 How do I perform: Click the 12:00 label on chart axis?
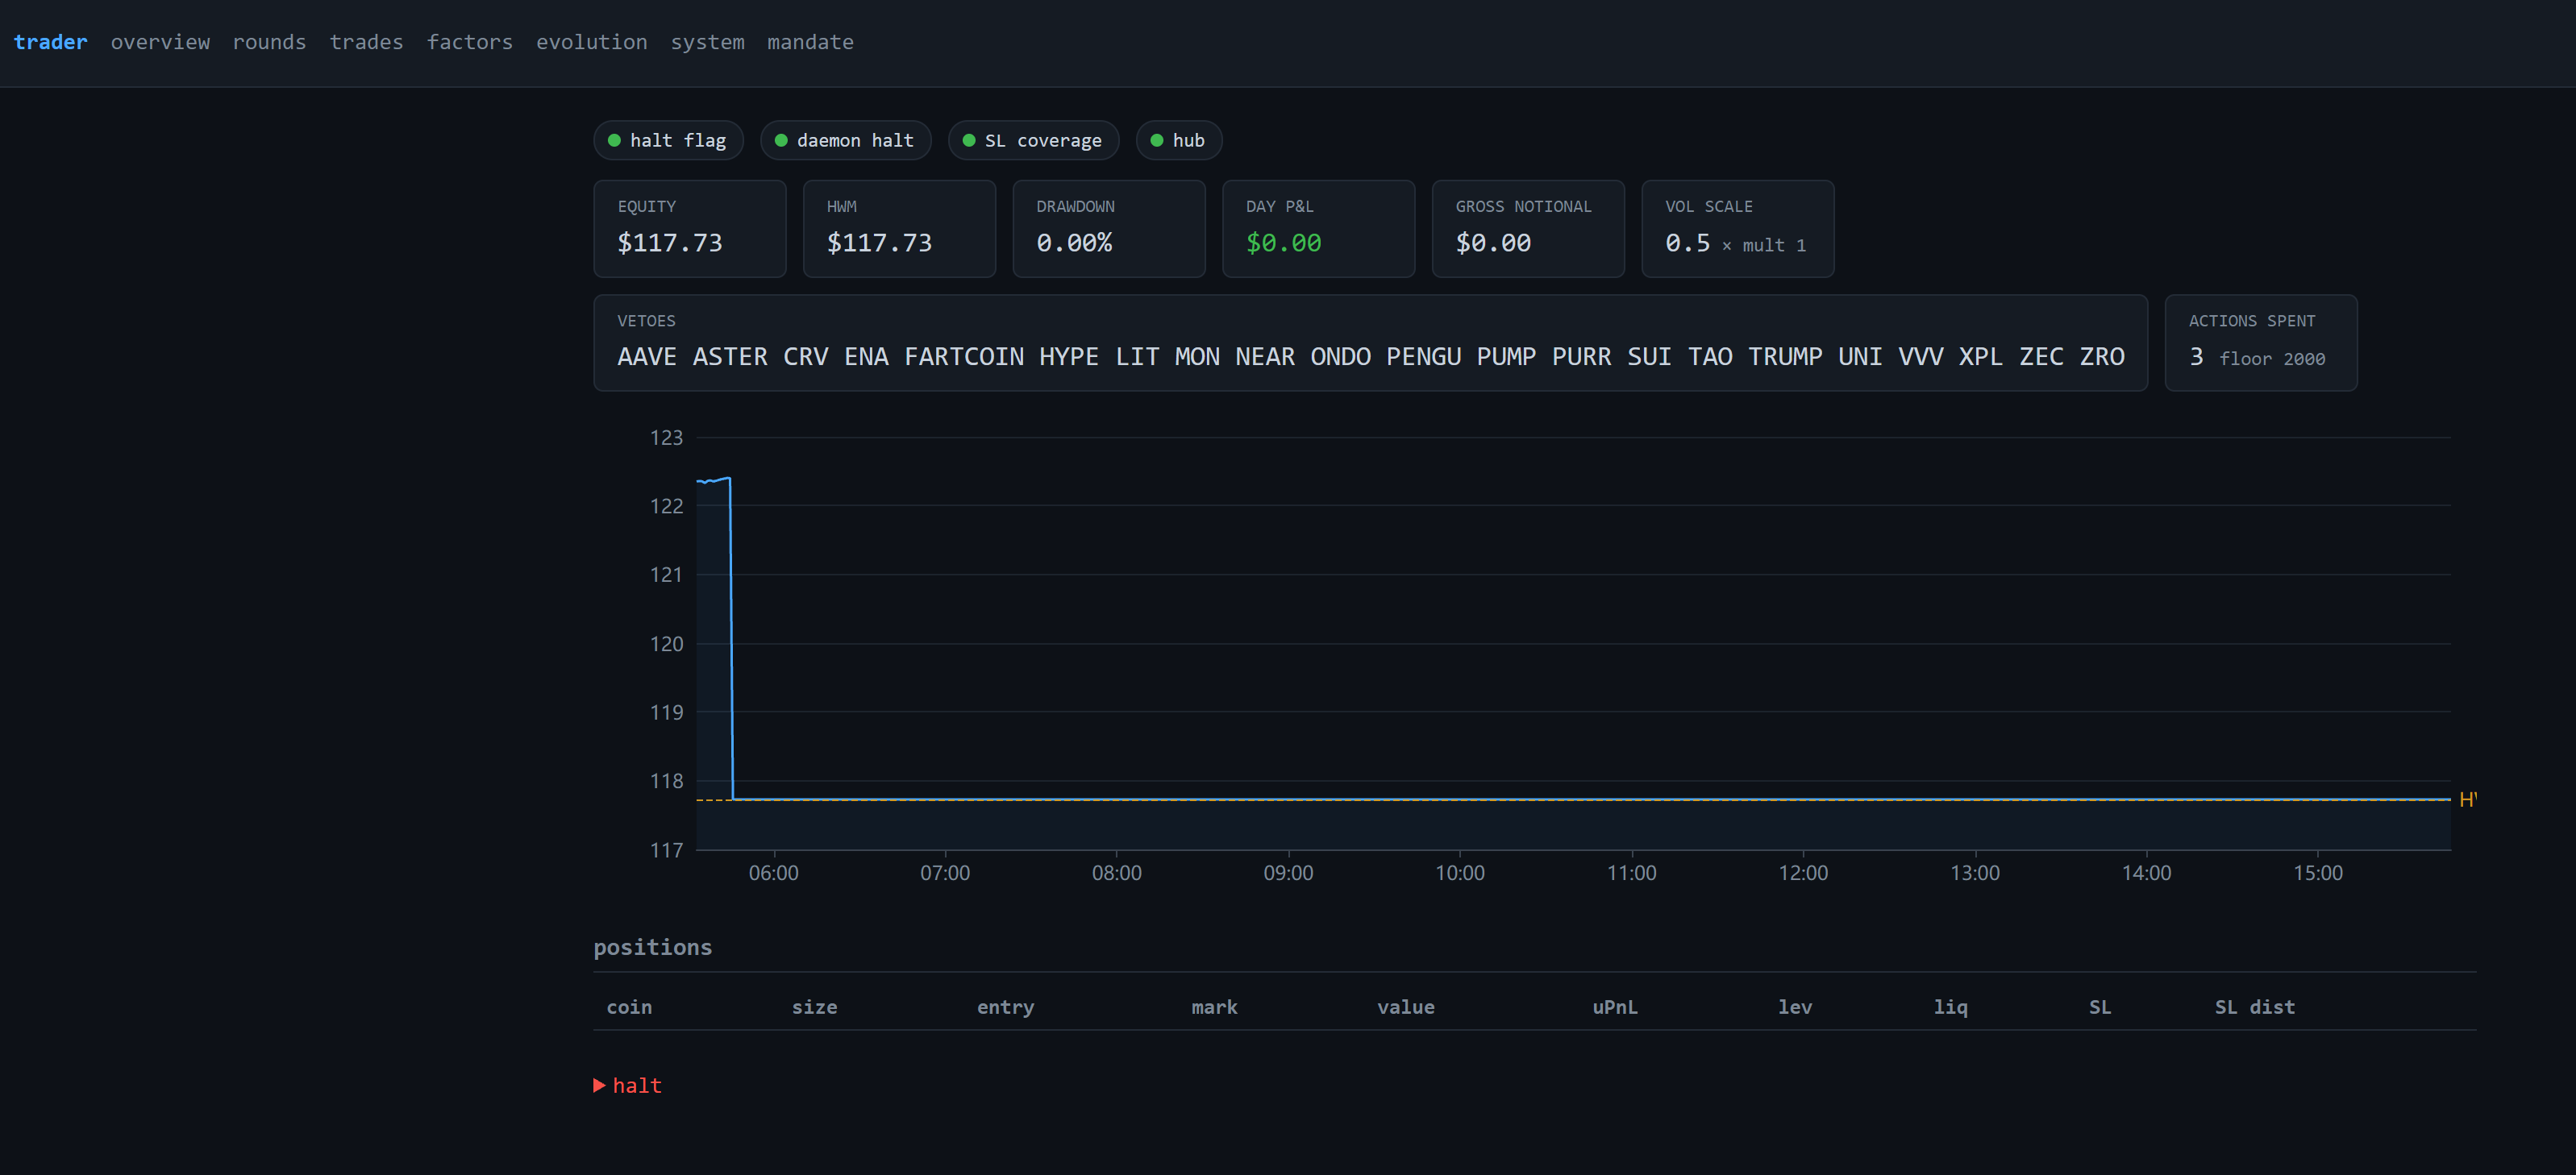coord(1803,872)
